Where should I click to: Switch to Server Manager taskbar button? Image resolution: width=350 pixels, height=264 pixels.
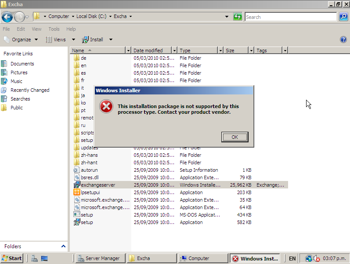coord(101,258)
